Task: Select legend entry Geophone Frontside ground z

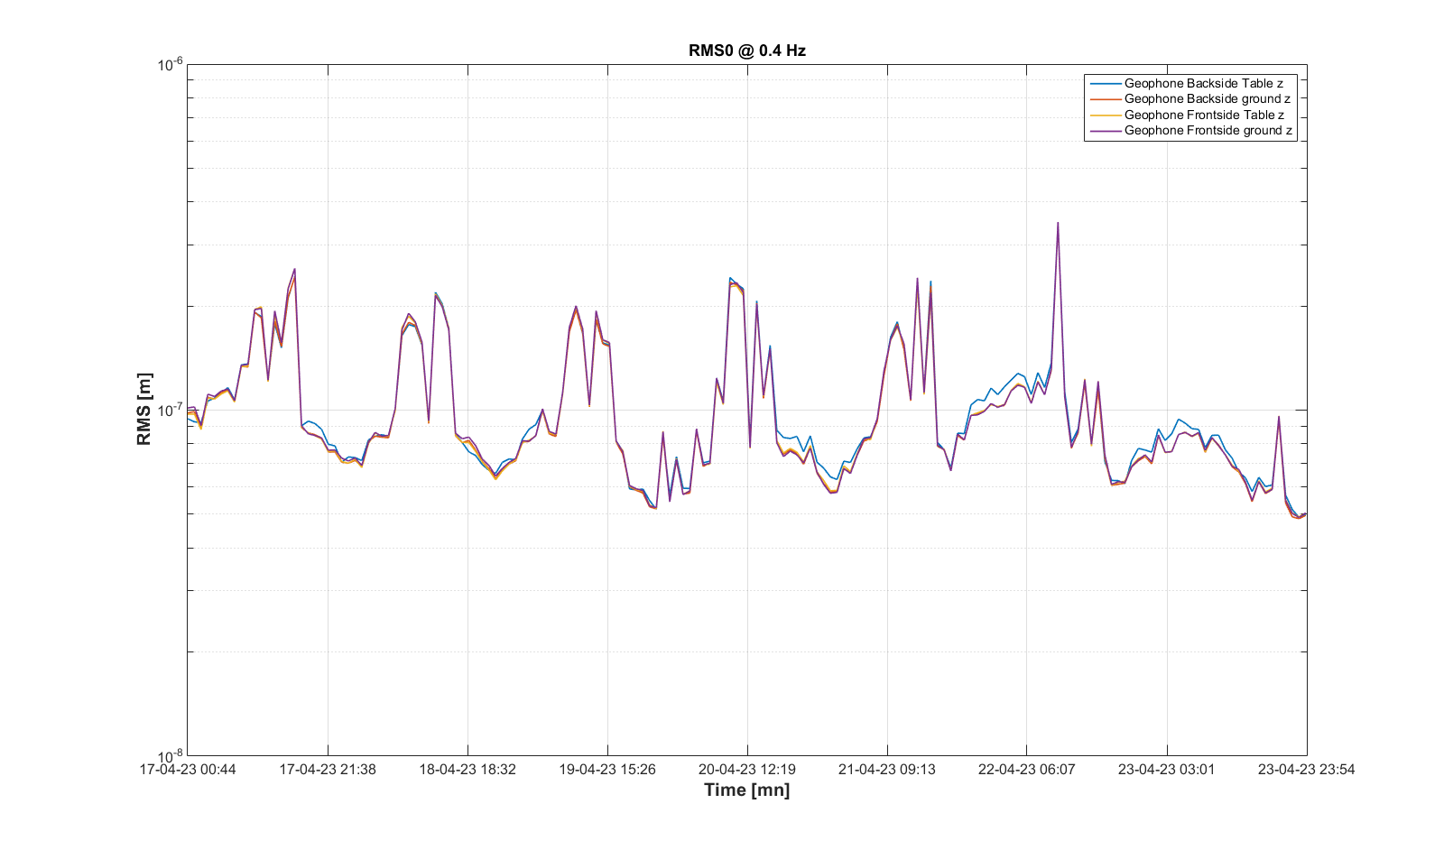Action: (x=1208, y=131)
